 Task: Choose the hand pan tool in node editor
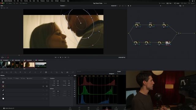coord(131,6)
